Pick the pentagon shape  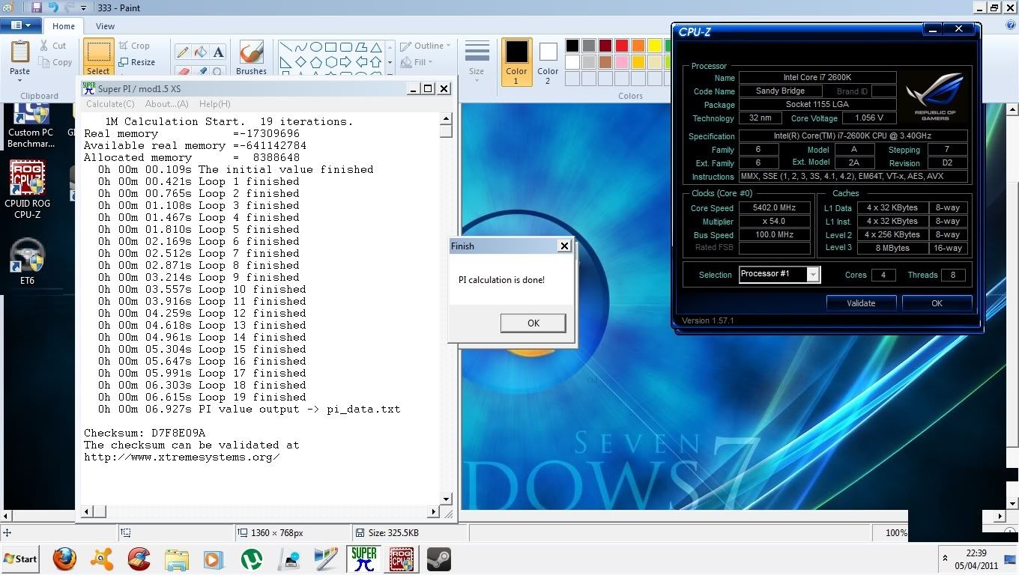tap(316, 62)
